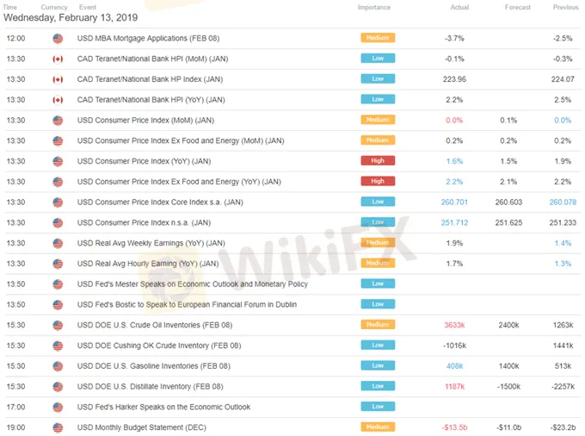Sort by the Actual column header
This screenshot has height=436, width=585.
(x=459, y=7)
